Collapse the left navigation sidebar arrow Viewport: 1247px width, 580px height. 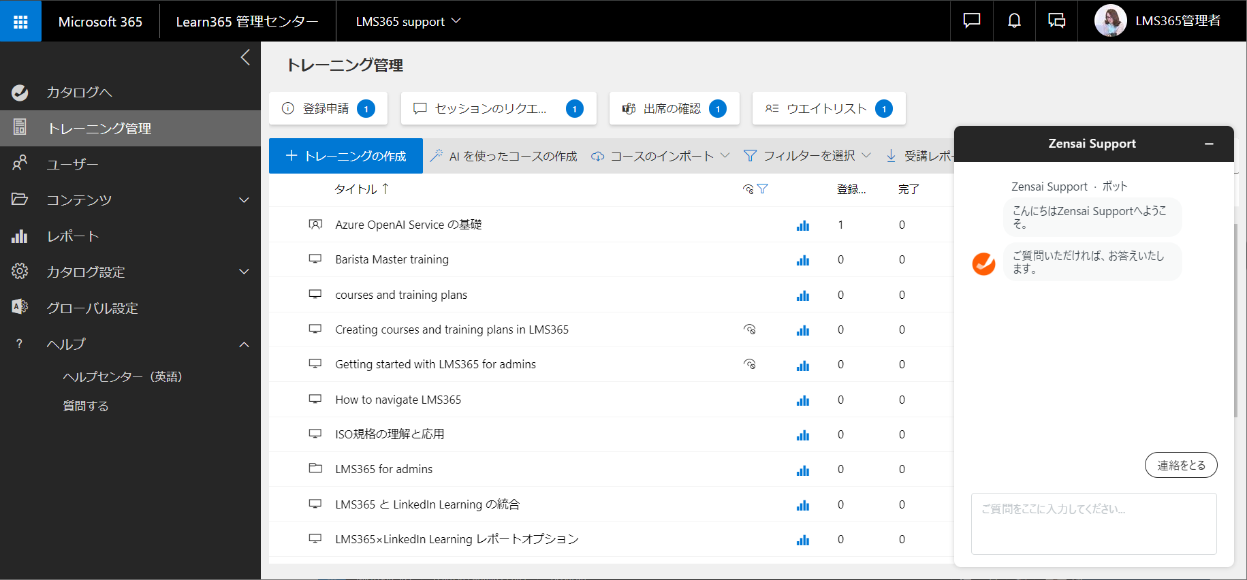pyautogui.click(x=245, y=57)
